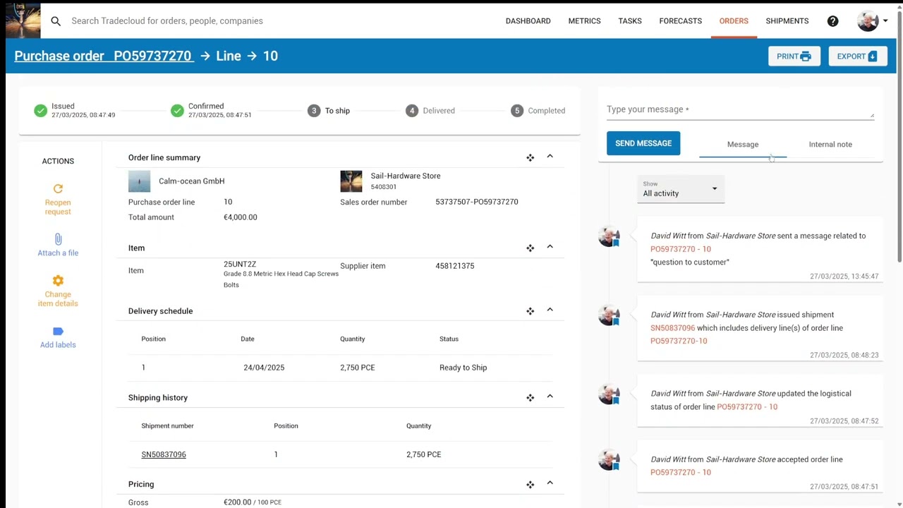Image resolution: width=903 pixels, height=508 pixels.
Task: Go to the Metrics page
Action: coord(584,21)
